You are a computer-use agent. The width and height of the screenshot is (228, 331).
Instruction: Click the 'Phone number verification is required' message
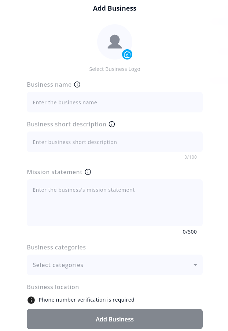(x=87, y=300)
